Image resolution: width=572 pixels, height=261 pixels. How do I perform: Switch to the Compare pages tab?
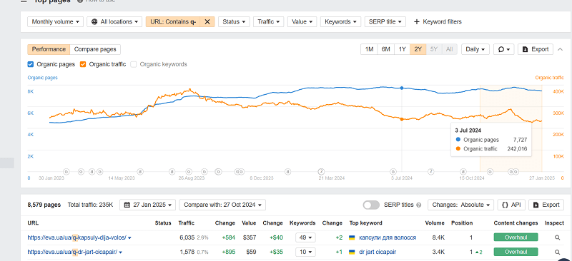95,49
